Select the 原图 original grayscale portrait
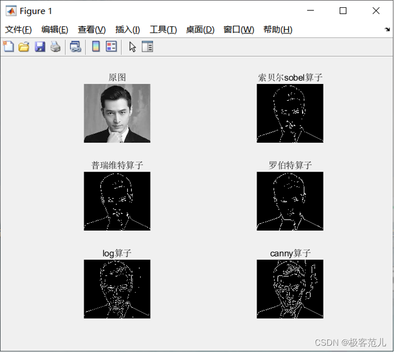The height and width of the screenshot is (352, 394). click(117, 113)
